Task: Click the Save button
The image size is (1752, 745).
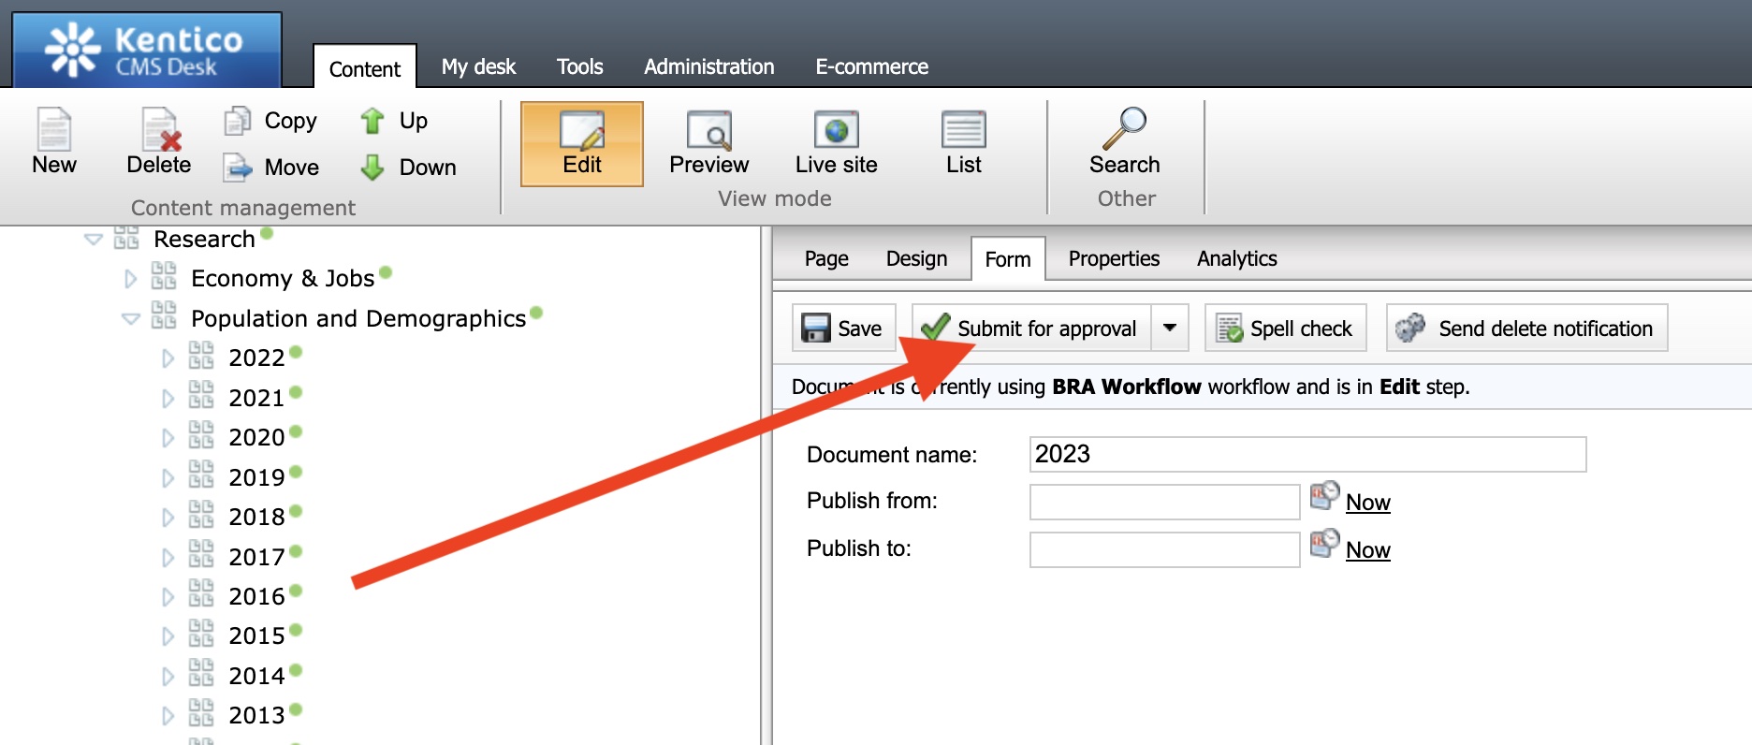Action: point(843,329)
